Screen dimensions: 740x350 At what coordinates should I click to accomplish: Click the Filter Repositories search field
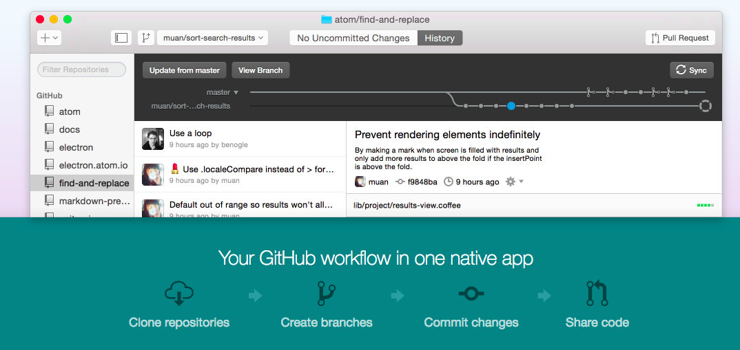(81, 69)
